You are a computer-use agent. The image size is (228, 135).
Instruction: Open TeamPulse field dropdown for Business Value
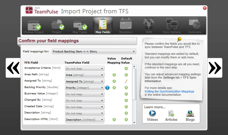tap(85, 94)
